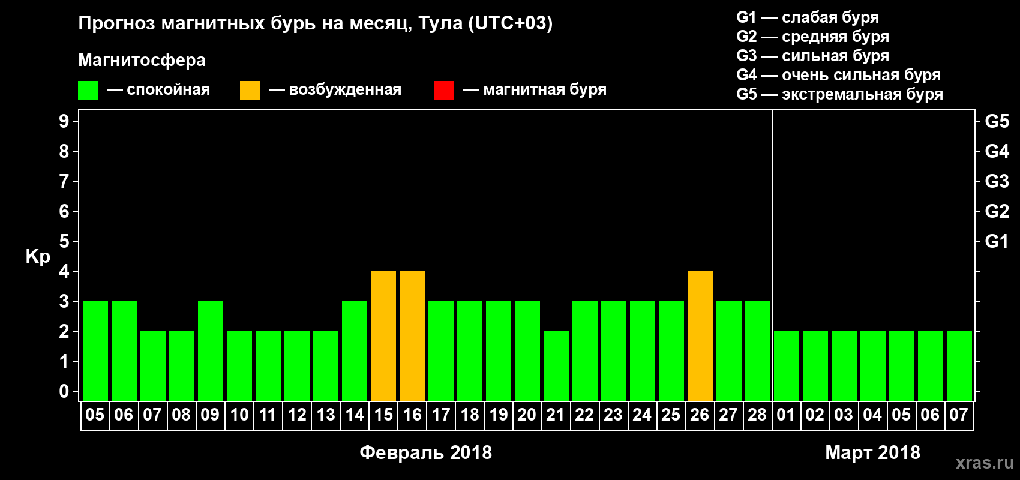This screenshot has width=1020, height=480.
Task: Click the green bar for March 01
Action: pyautogui.click(x=787, y=365)
